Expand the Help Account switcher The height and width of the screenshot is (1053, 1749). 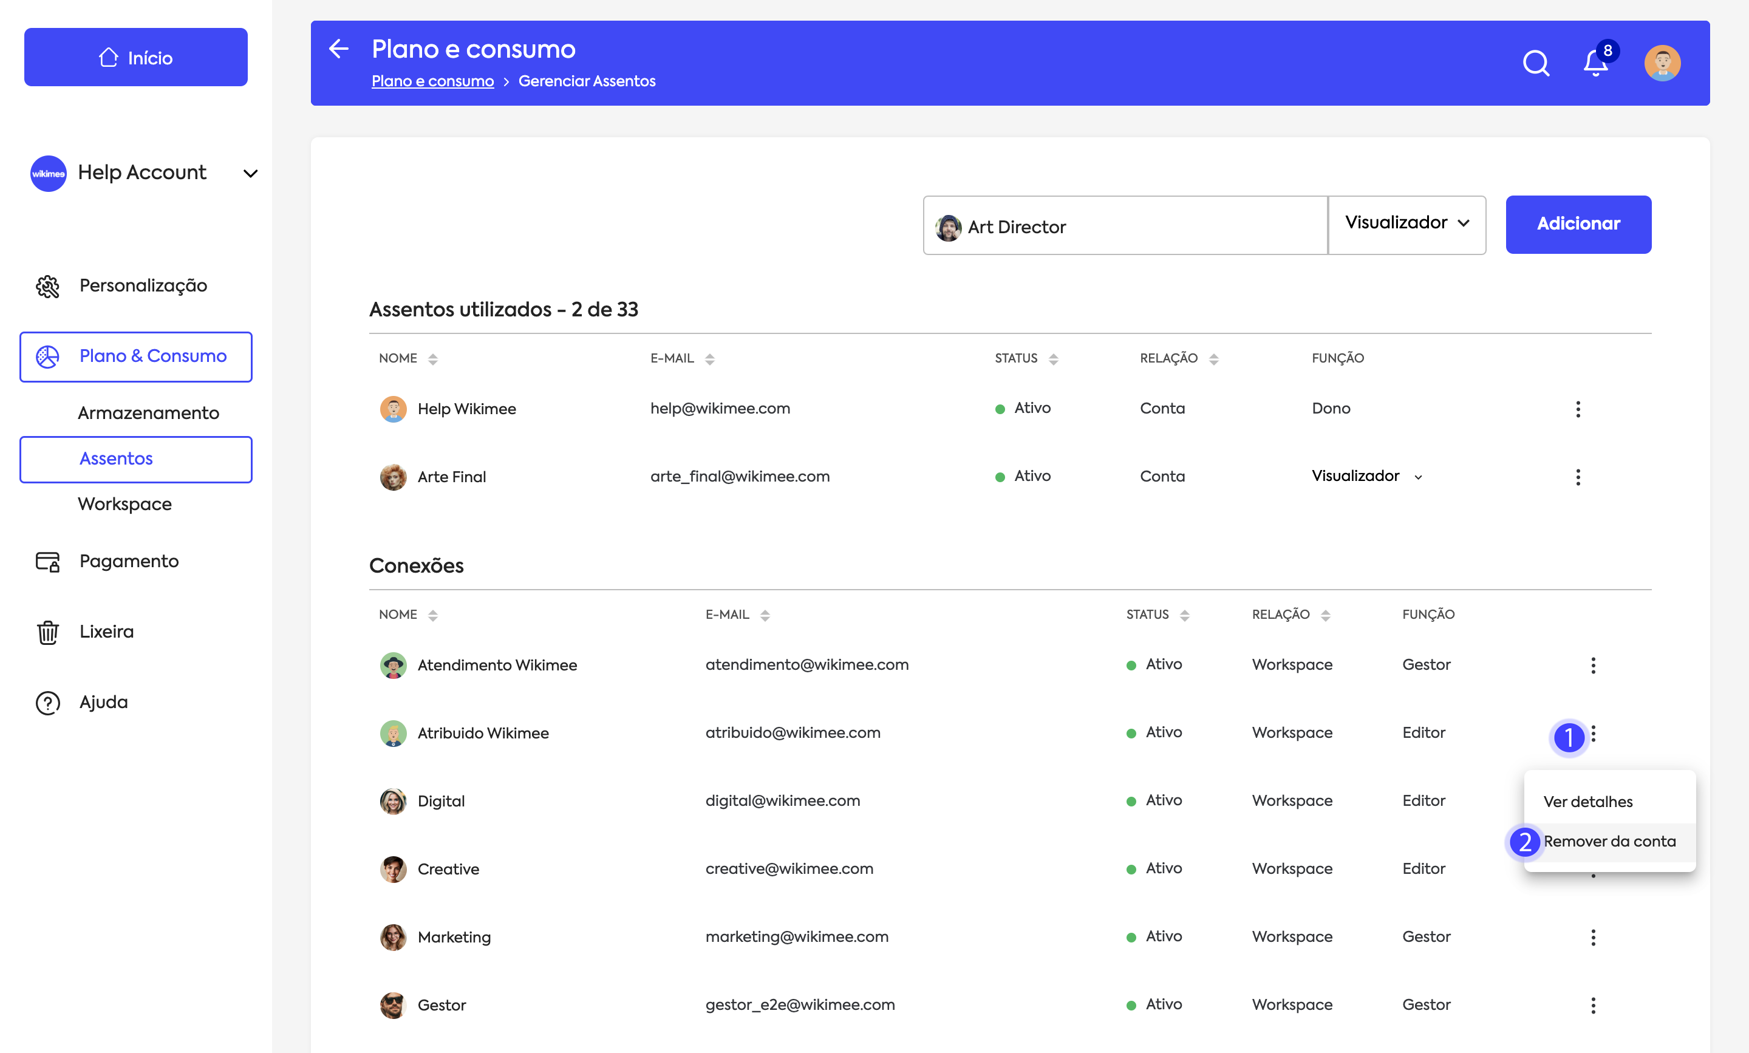point(250,173)
